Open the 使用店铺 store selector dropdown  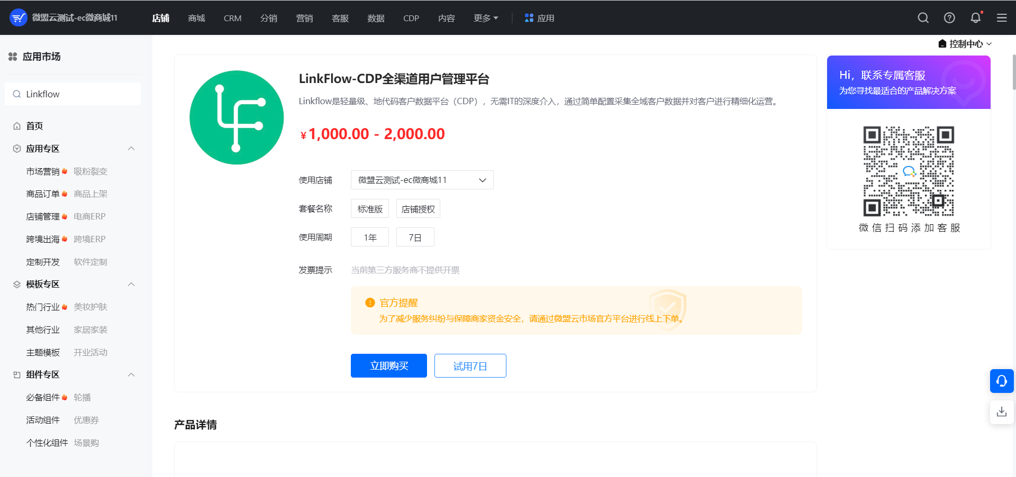tap(421, 180)
